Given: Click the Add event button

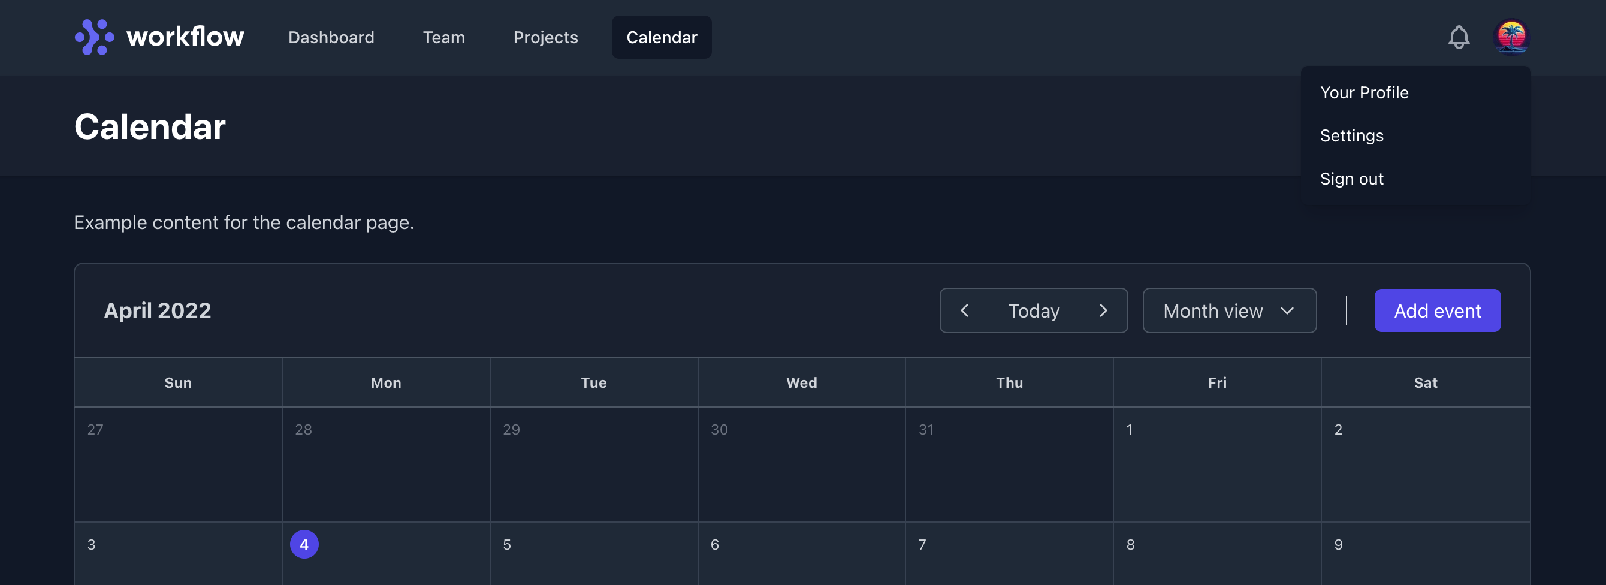Looking at the screenshot, I should tap(1437, 310).
